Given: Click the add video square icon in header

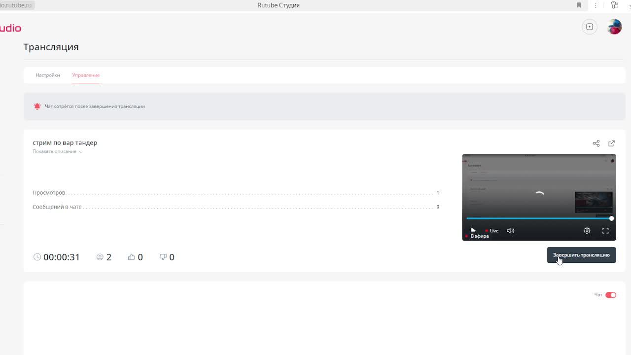Looking at the screenshot, I should [590, 27].
